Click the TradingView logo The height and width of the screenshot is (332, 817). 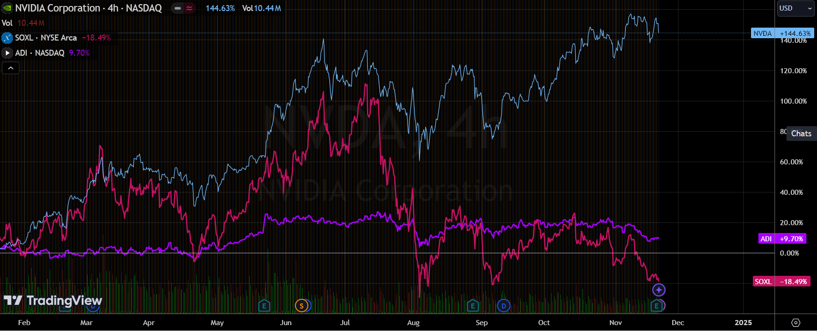tap(53, 301)
